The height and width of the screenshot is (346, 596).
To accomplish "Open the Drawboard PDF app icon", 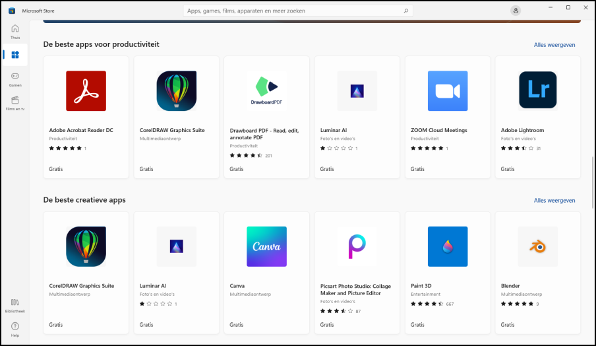I will 266,91.
